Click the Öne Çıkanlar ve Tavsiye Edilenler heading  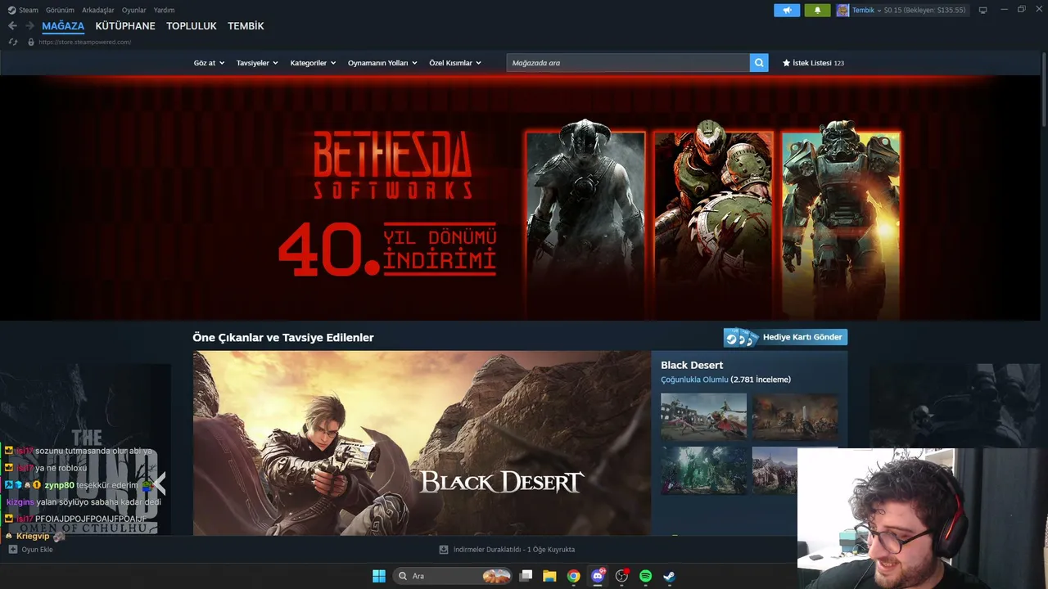click(283, 337)
